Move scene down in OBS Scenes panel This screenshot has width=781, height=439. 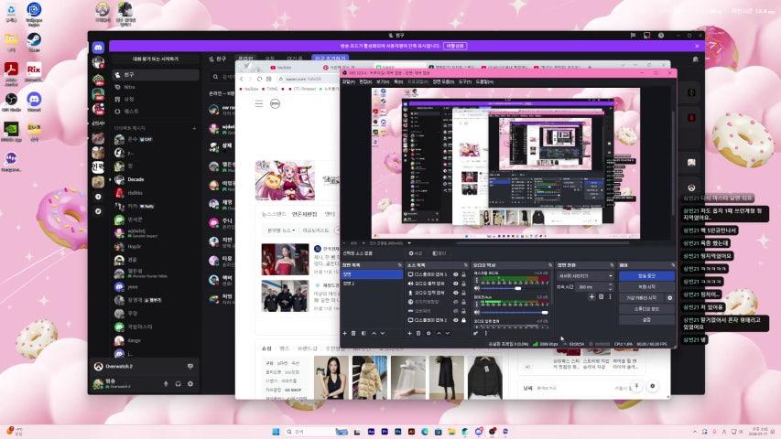pyautogui.click(x=383, y=333)
